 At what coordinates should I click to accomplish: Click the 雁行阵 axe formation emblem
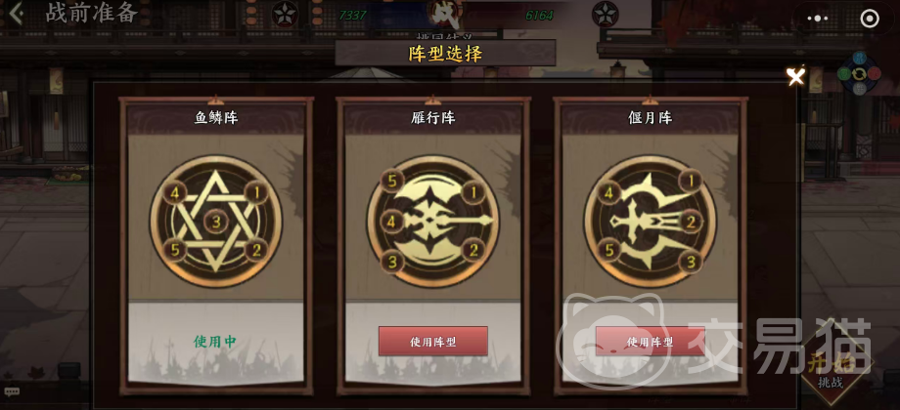pyautogui.click(x=432, y=221)
